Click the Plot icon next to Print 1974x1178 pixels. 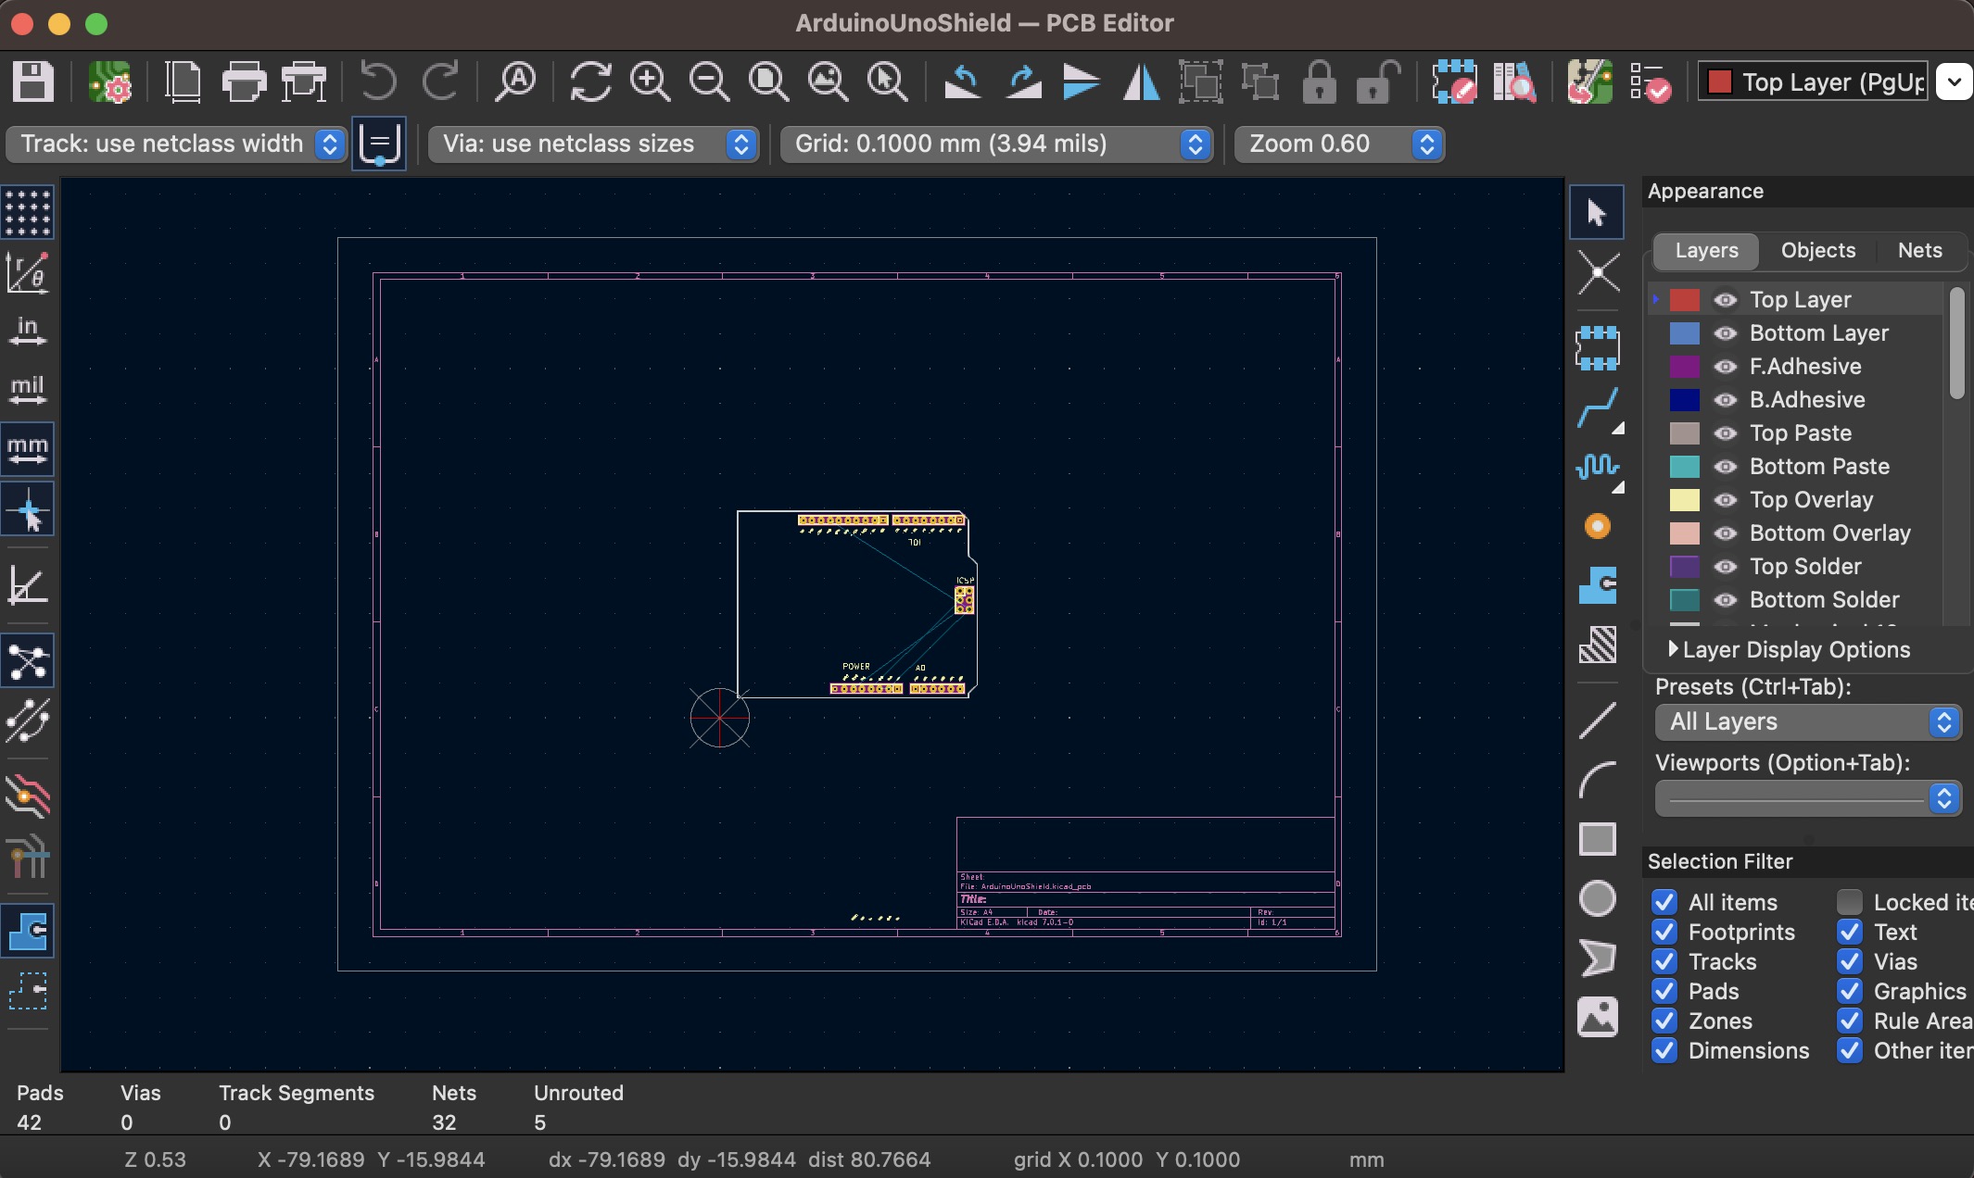tap(304, 82)
